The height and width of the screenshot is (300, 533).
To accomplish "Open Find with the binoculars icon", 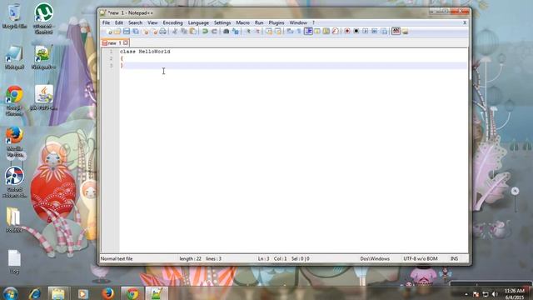I will [x=226, y=32].
